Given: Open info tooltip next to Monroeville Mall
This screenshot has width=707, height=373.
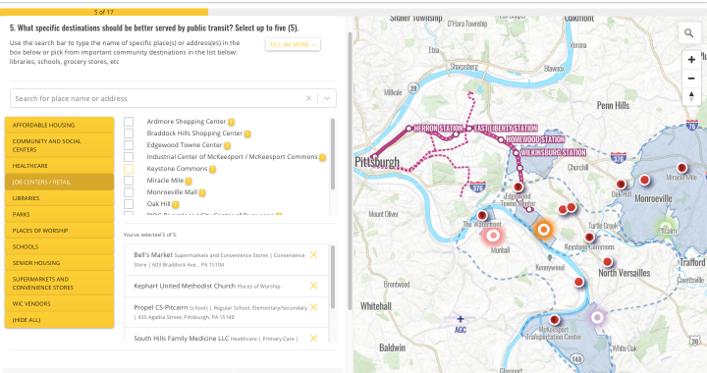Looking at the screenshot, I should [x=202, y=192].
